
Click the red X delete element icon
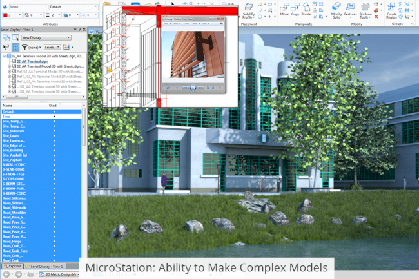click(376, 17)
